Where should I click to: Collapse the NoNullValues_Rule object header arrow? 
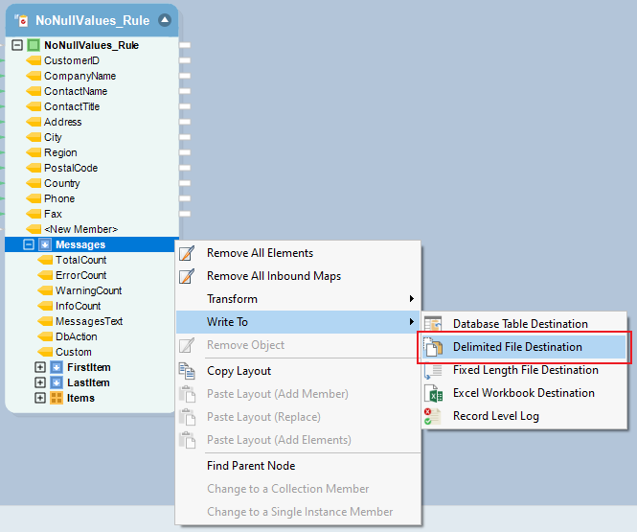165,20
